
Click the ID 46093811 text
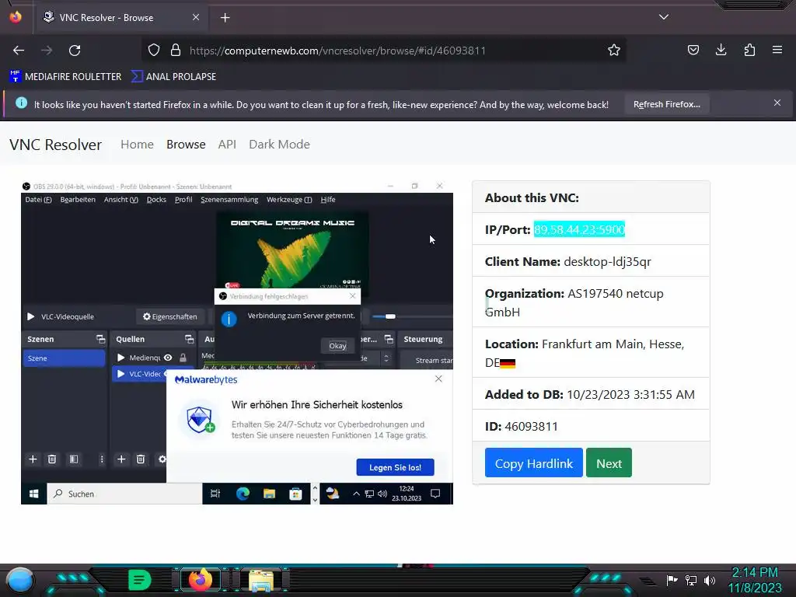[522, 427]
